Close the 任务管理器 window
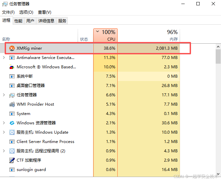221x181 pixels. [x=213, y=4]
